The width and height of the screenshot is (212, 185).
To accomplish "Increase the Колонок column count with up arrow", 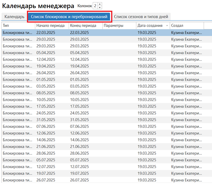I will point(100,4).
